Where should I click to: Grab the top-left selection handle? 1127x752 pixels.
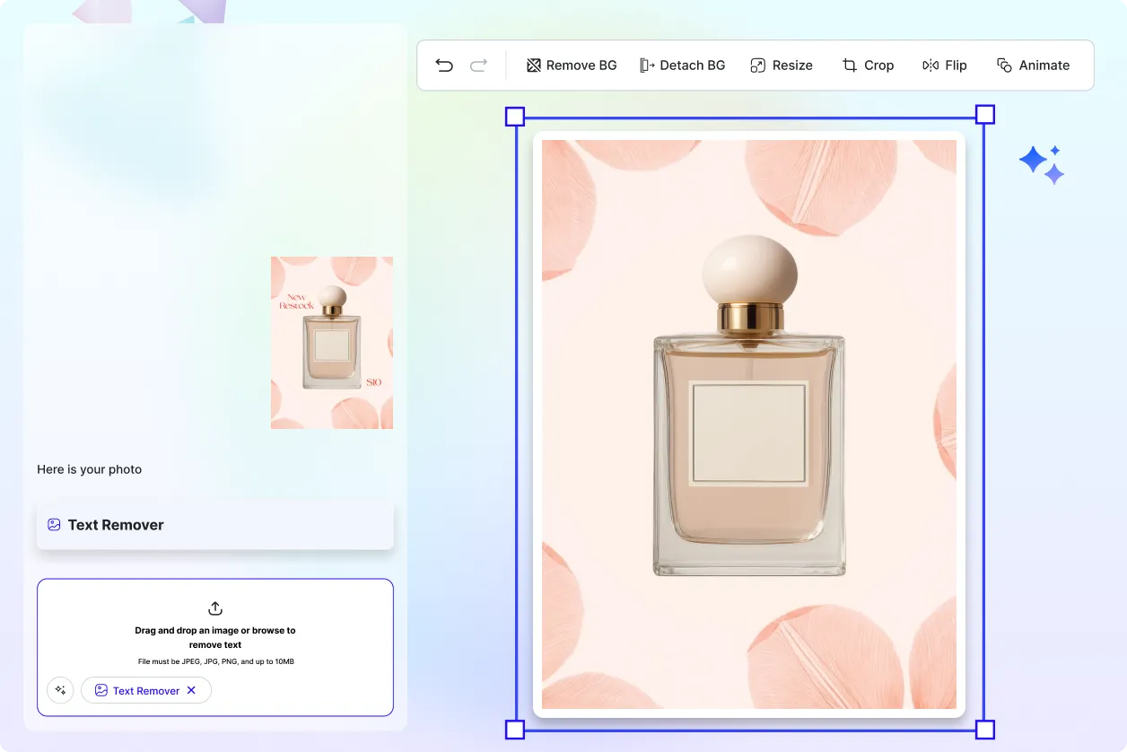click(515, 115)
